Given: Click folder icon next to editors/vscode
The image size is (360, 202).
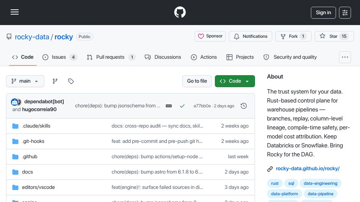Looking at the screenshot, I should pyautogui.click(x=15, y=187).
